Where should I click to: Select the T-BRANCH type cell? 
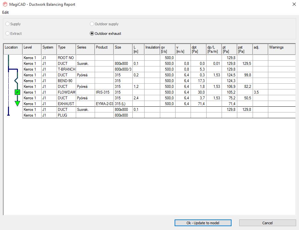66,69
